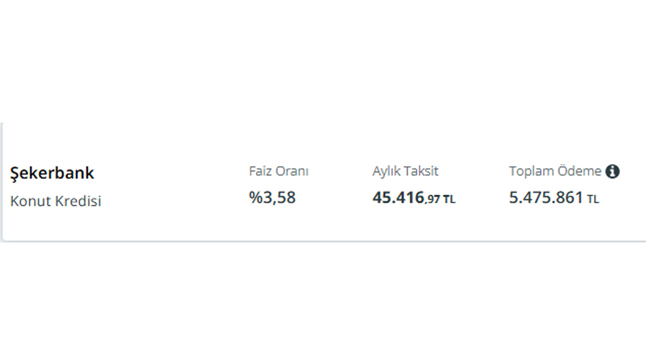Click the word Taksit in installment header

422,171
